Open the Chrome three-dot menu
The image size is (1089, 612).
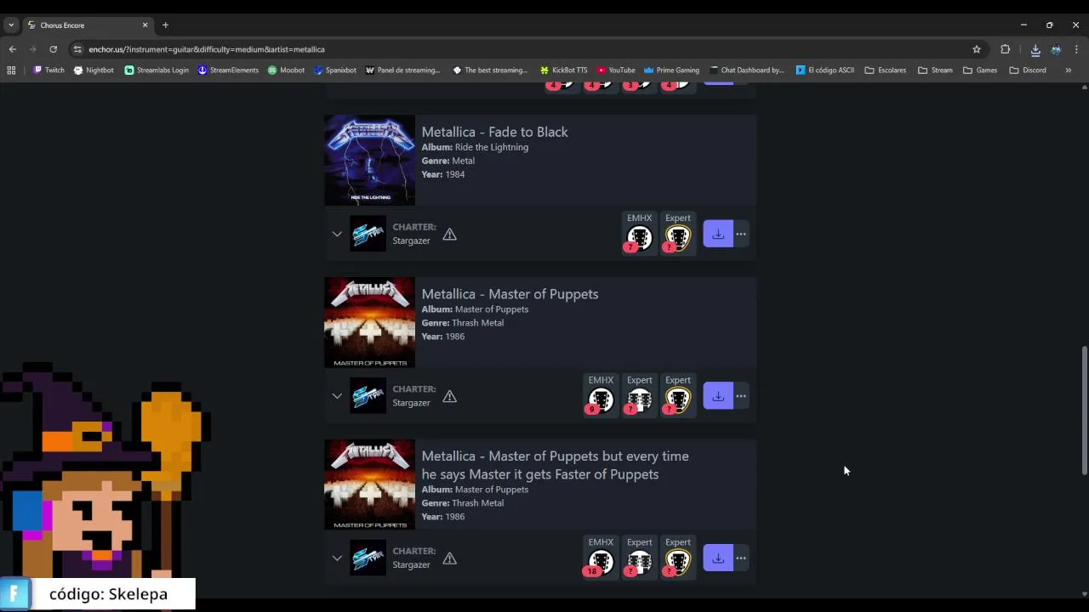point(1076,49)
